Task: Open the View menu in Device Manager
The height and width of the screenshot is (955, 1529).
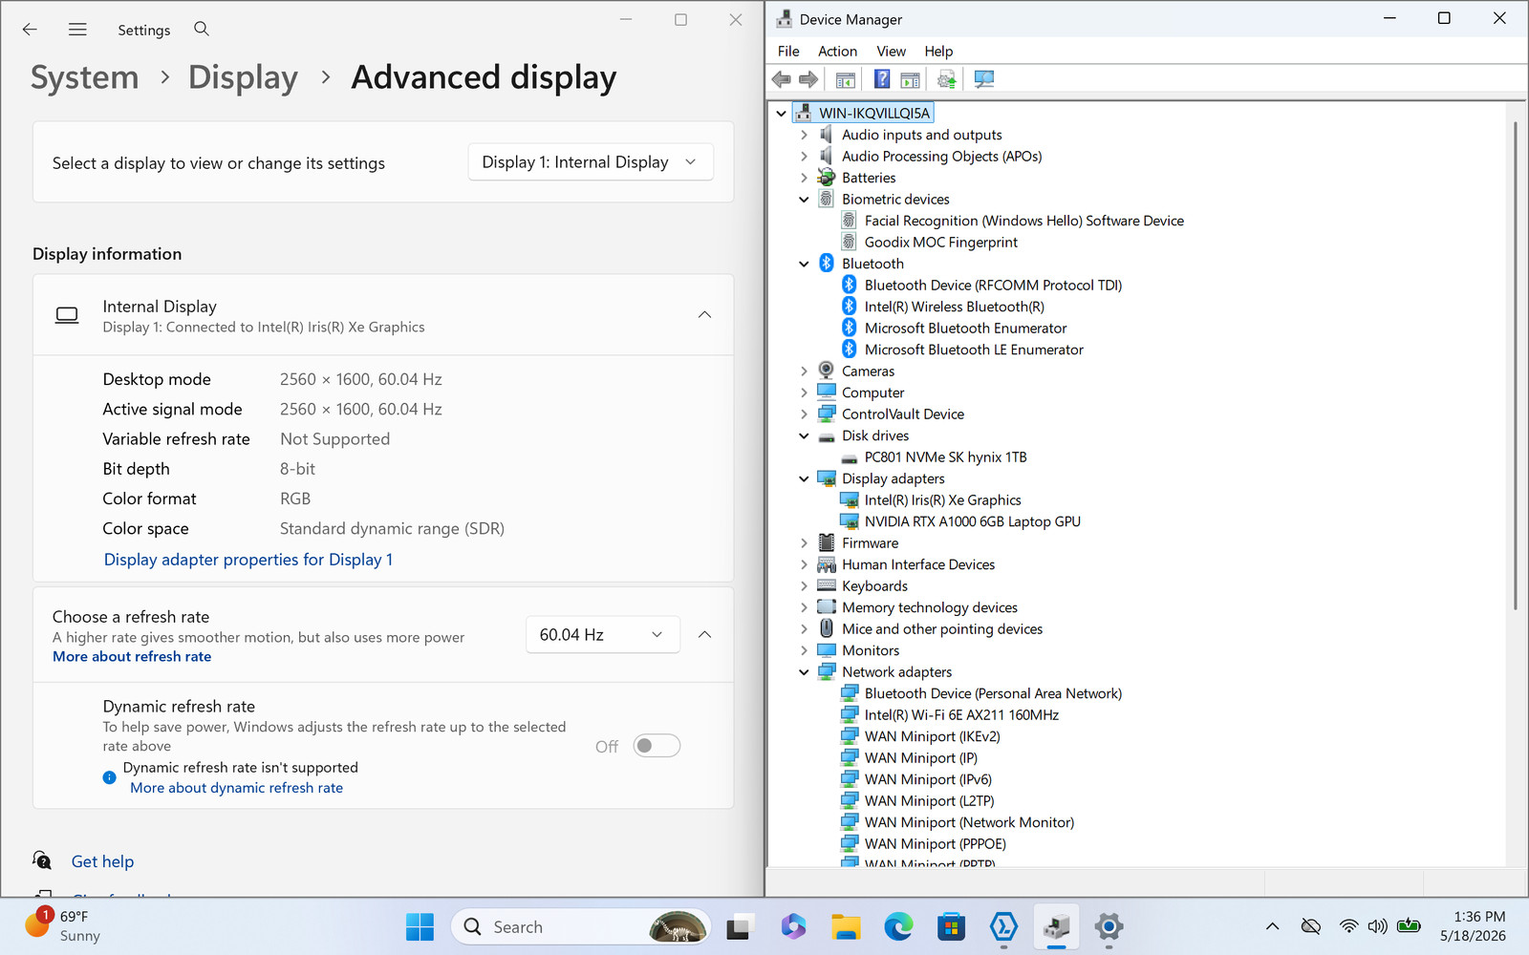Action: pyautogui.click(x=891, y=52)
